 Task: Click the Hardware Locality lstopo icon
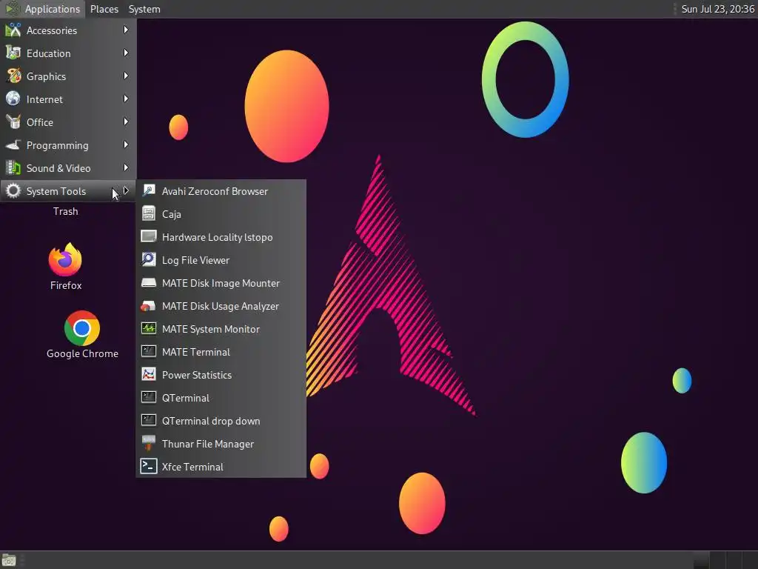click(148, 236)
